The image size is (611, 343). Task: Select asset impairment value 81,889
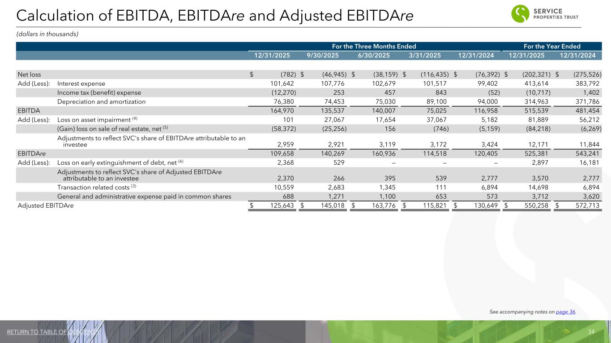pos(538,120)
